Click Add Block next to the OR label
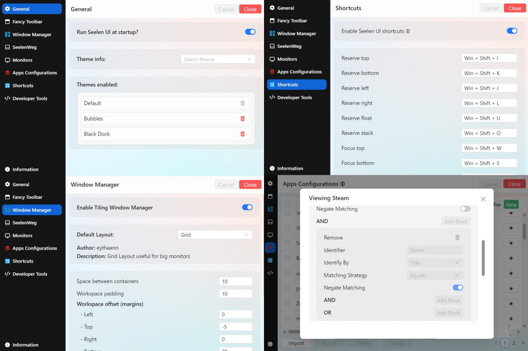This screenshot has width=528, height=351. coord(448,312)
